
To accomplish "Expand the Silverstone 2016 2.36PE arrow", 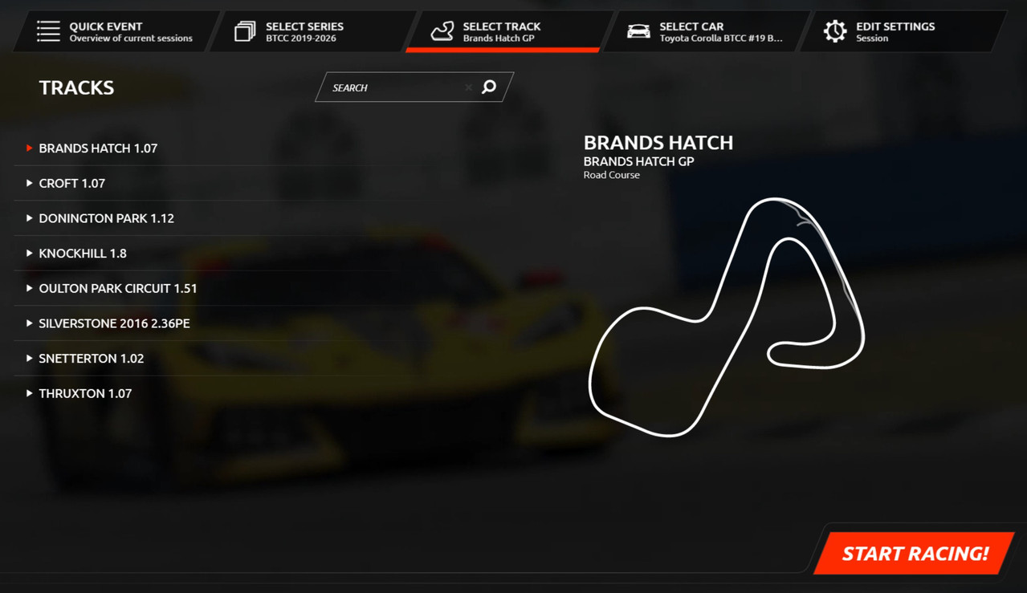I will point(29,323).
